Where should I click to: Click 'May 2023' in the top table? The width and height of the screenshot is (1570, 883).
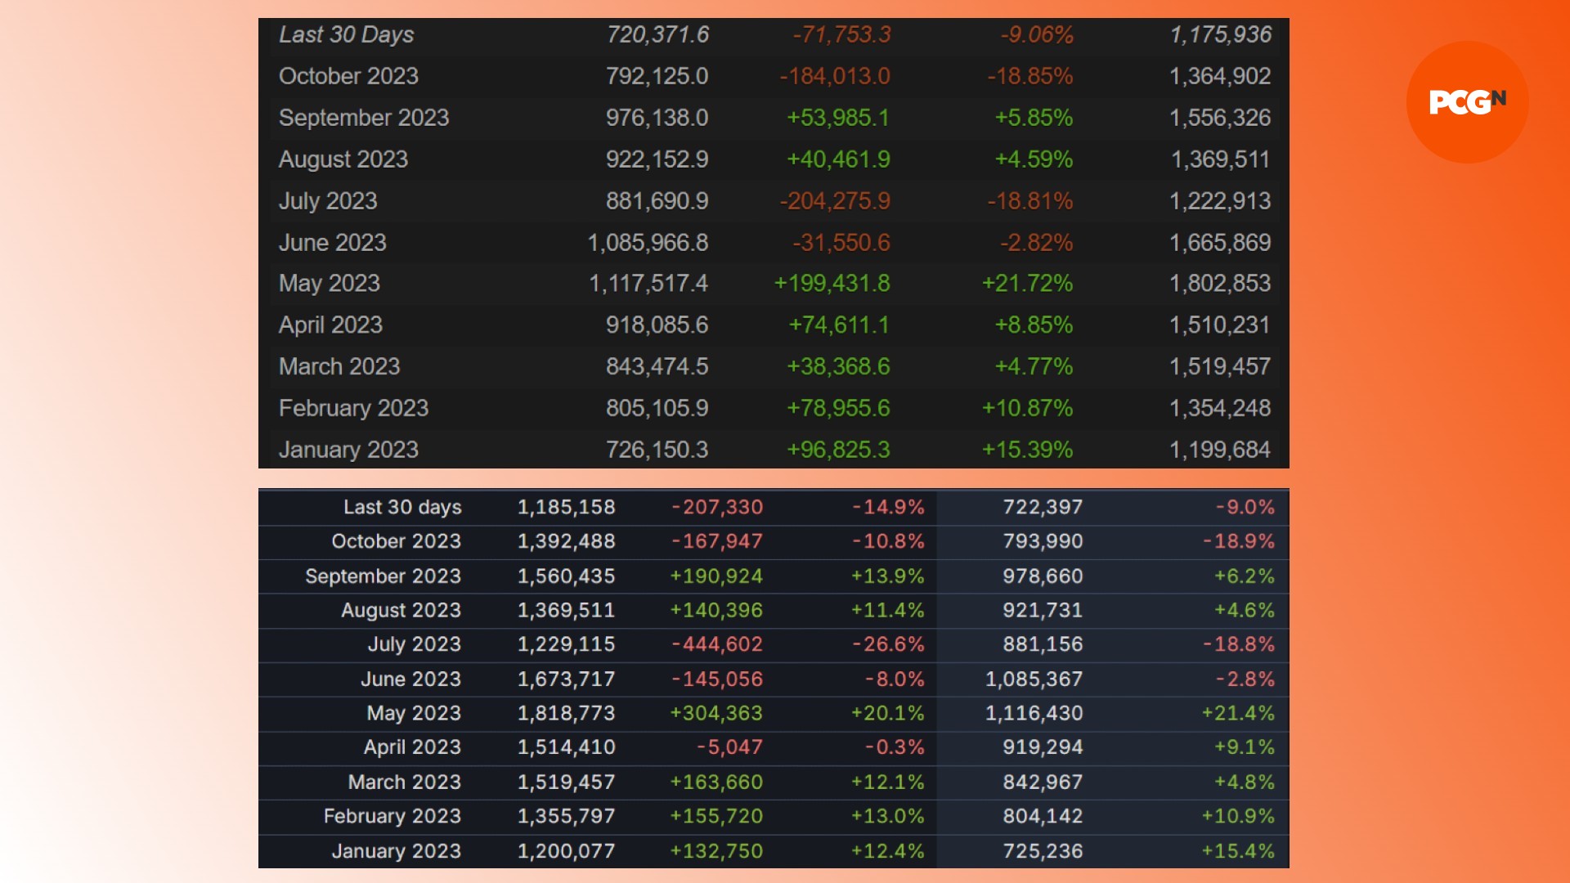tap(330, 284)
